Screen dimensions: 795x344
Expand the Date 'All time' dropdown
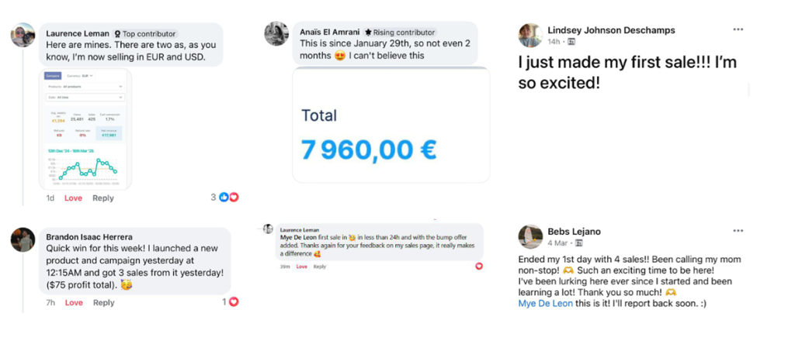tap(84, 97)
